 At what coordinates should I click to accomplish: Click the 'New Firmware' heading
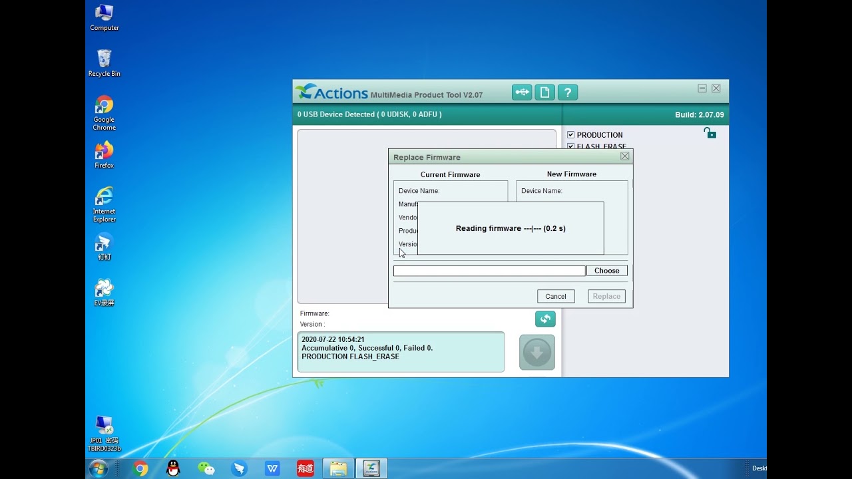pos(572,174)
